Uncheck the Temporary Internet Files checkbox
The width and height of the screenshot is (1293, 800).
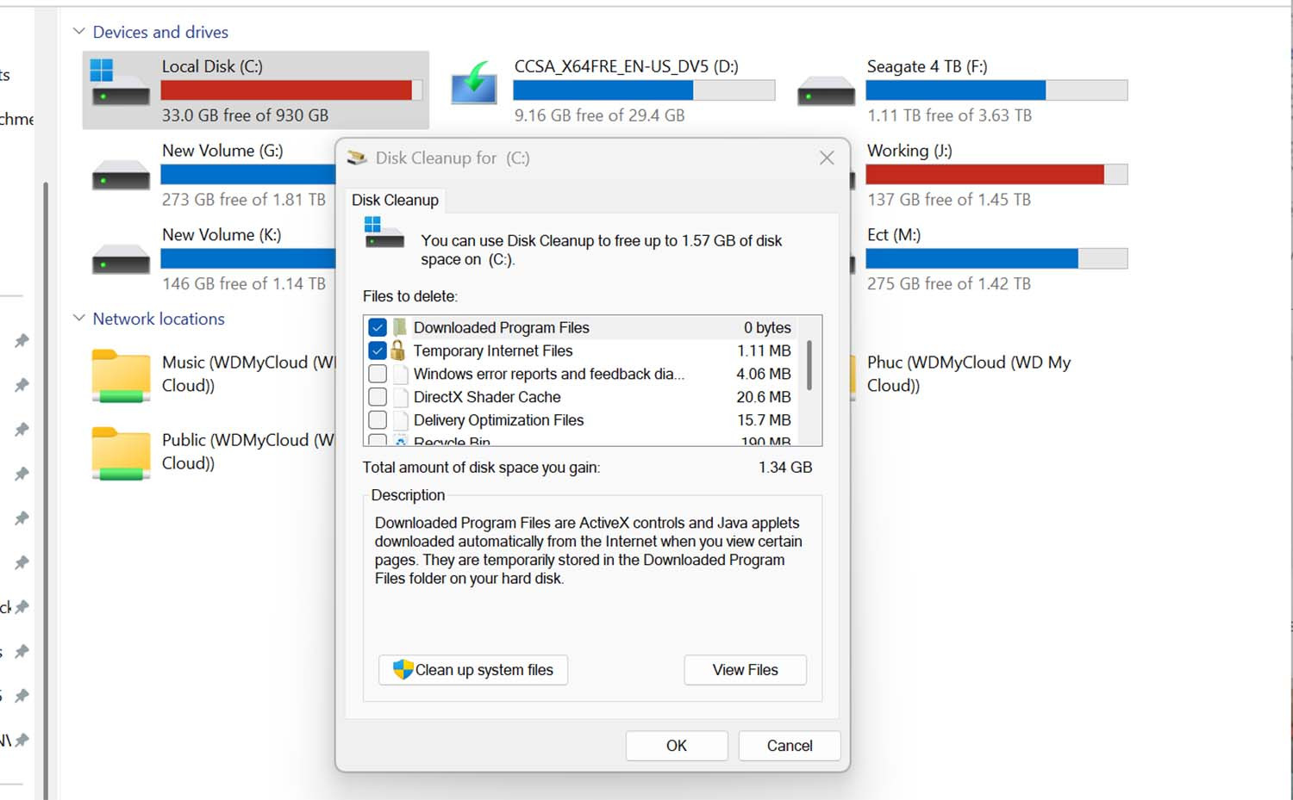coord(378,351)
